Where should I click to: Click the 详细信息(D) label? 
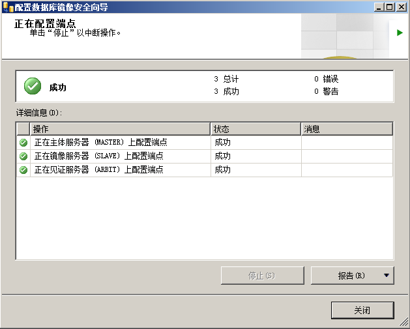(39, 113)
